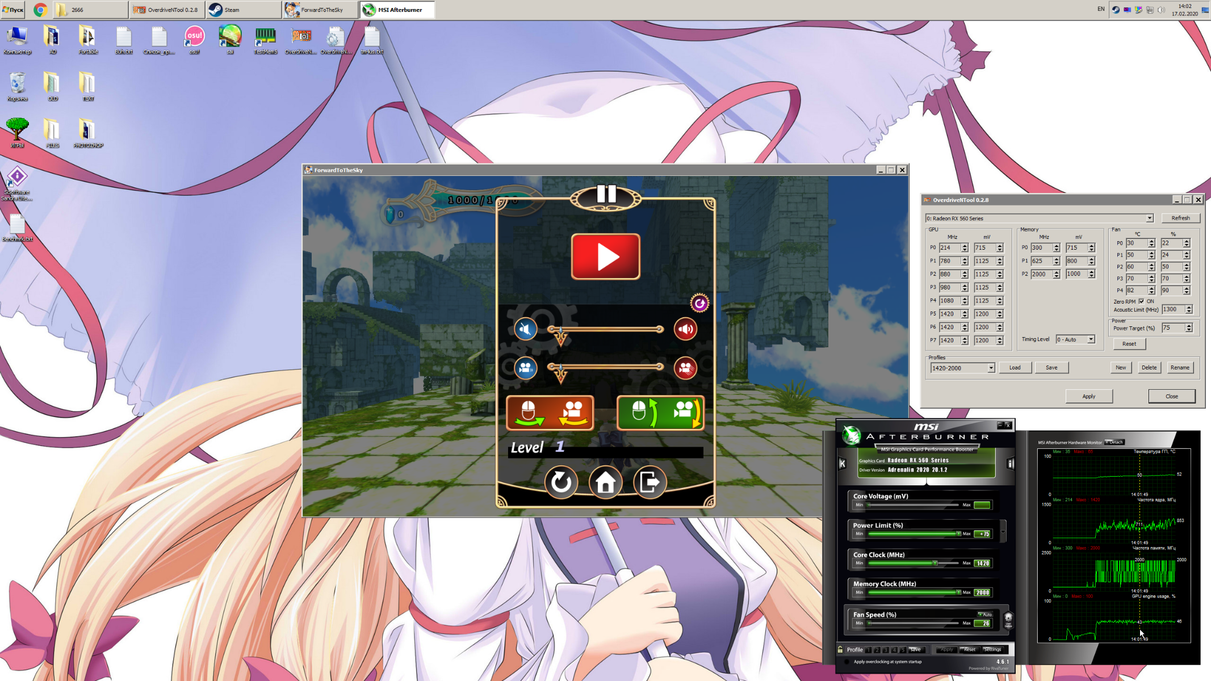Click the home icon in game menu
This screenshot has height=681, width=1211.
(x=605, y=482)
